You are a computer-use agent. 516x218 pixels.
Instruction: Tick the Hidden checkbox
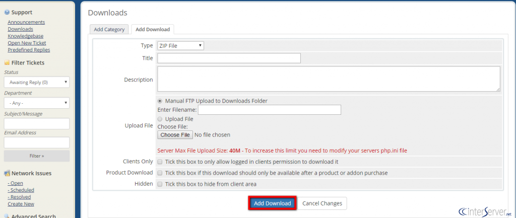pos(160,184)
